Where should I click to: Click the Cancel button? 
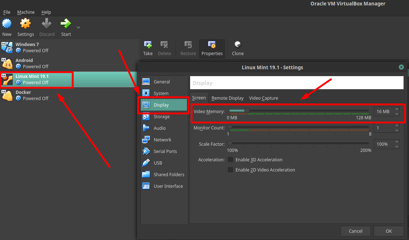[x=356, y=231]
